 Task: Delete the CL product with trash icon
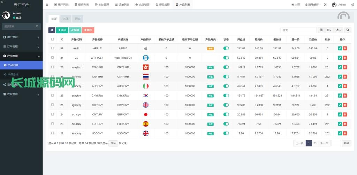[x=345, y=58]
